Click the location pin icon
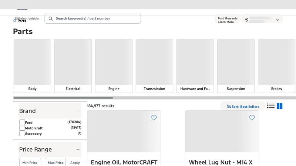Image resolution: width=296 pixels, height=166 pixels. (246, 20)
